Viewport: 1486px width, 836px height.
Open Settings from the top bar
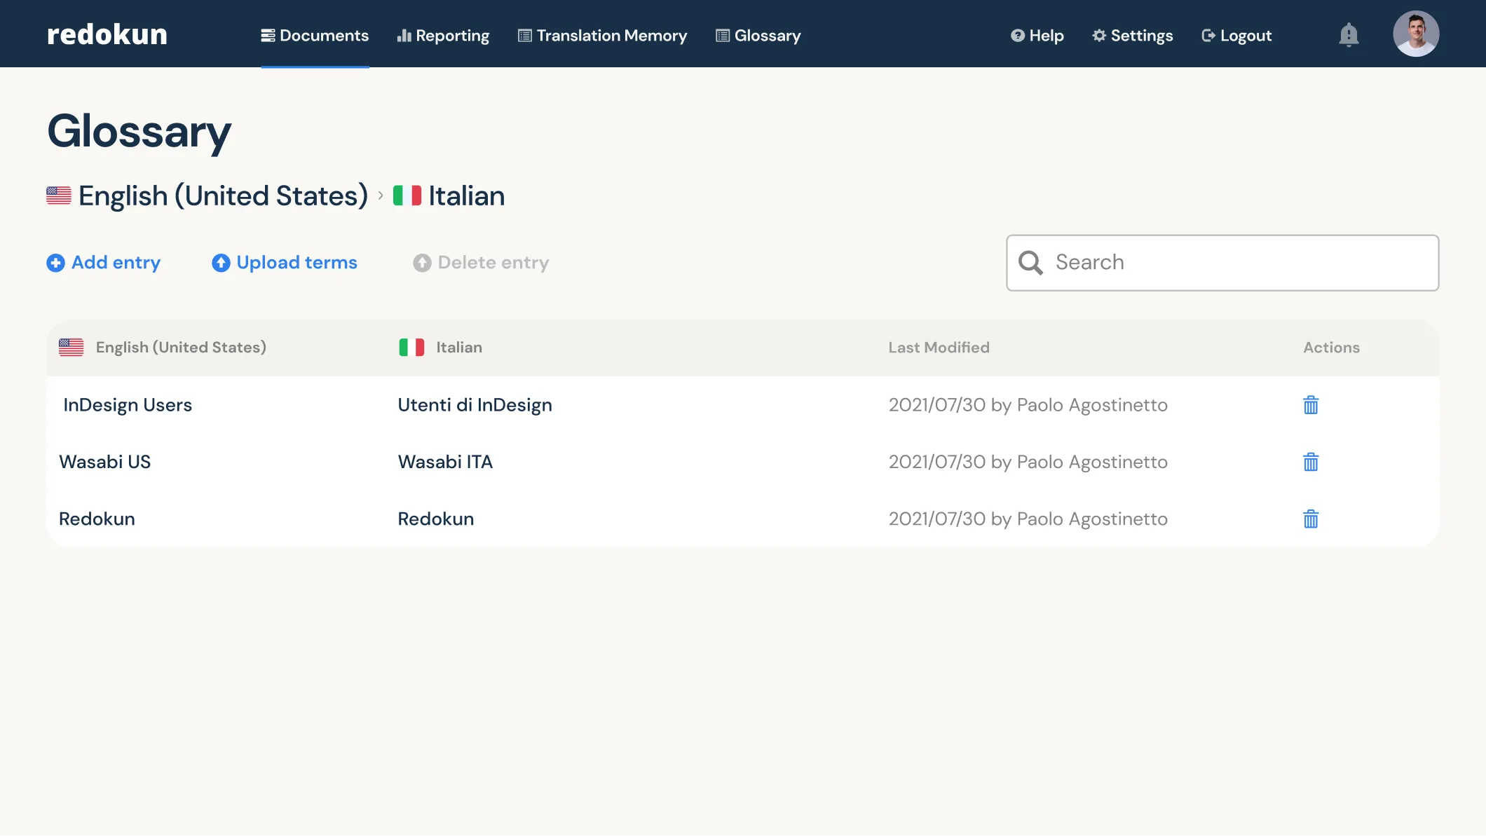(x=1132, y=36)
